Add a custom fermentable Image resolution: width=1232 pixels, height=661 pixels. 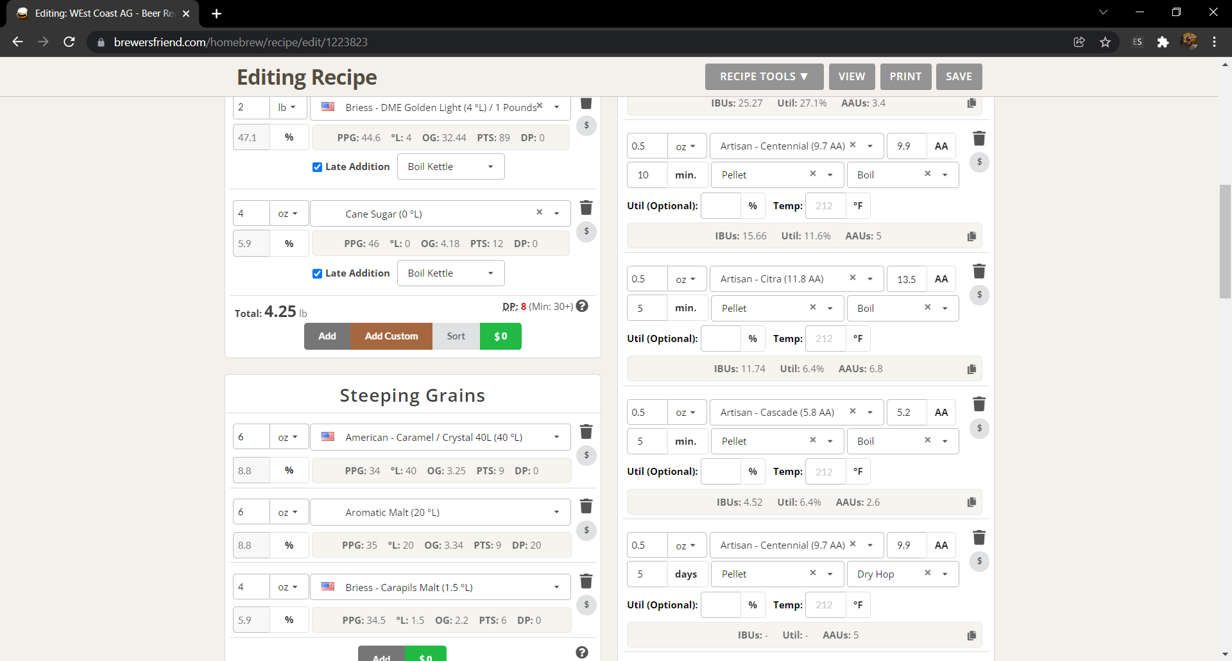click(x=391, y=336)
